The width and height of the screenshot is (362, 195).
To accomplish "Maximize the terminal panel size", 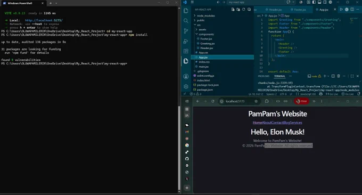I will pos(352,76).
